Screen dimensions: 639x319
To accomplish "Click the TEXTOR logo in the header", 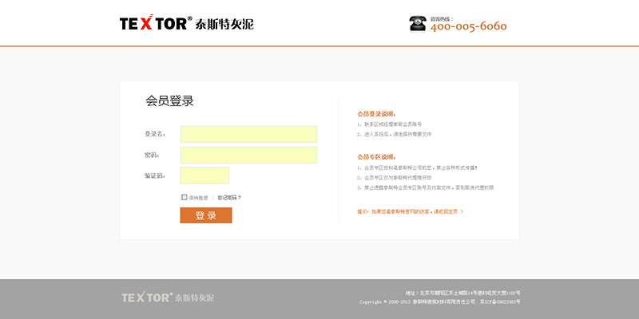I will pos(186,23).
